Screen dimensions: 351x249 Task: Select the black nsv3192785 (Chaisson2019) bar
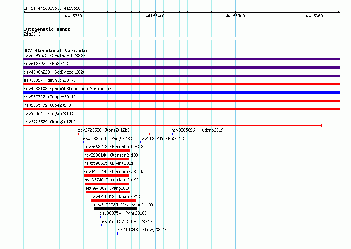tap(116, 209)
